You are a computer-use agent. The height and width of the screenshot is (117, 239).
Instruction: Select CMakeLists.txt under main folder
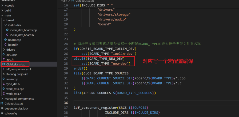point(15,64)
